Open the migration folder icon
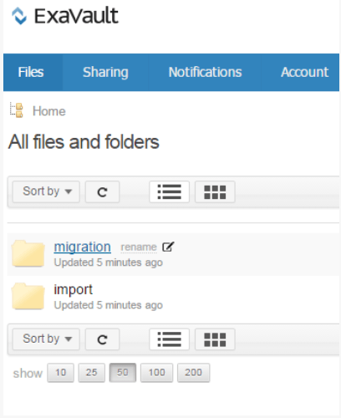The image size is (341, 418). 28,253
